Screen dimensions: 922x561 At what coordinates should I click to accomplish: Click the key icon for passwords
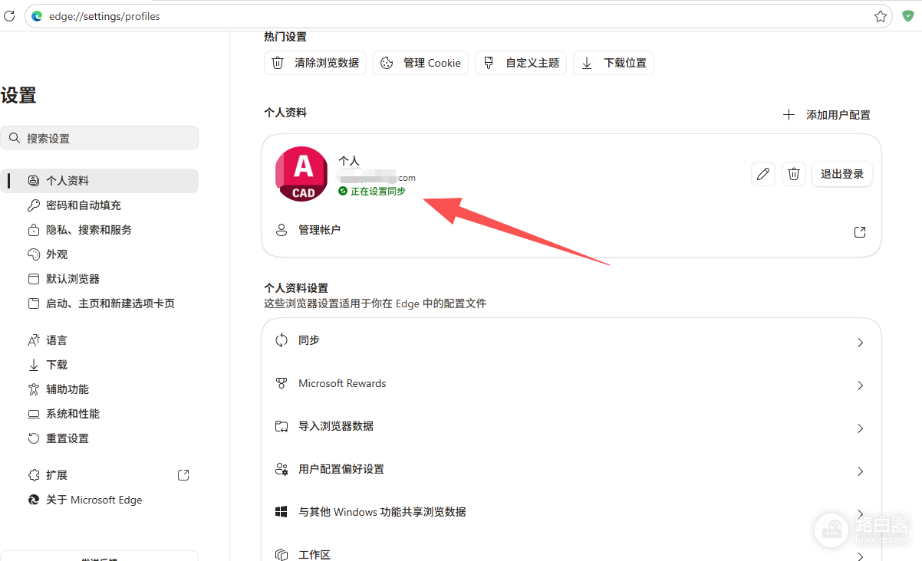coord(33,205)
